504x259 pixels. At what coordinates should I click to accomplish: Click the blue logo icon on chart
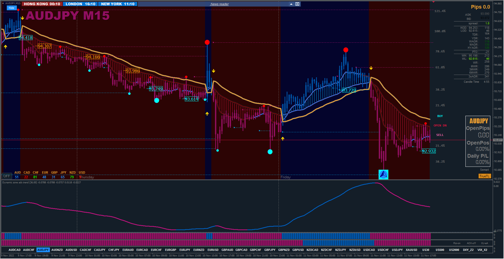click(383, 174)
